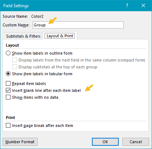Enable Repeat item labels
The width and height of the screenshot is (152, 149).
pos(8,84)
